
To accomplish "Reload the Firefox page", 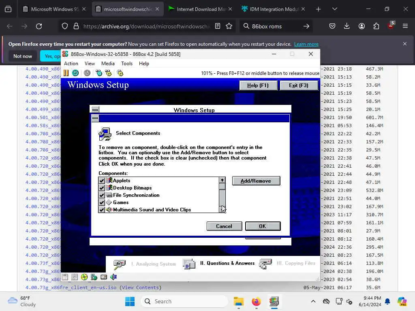I will (39, 26).
